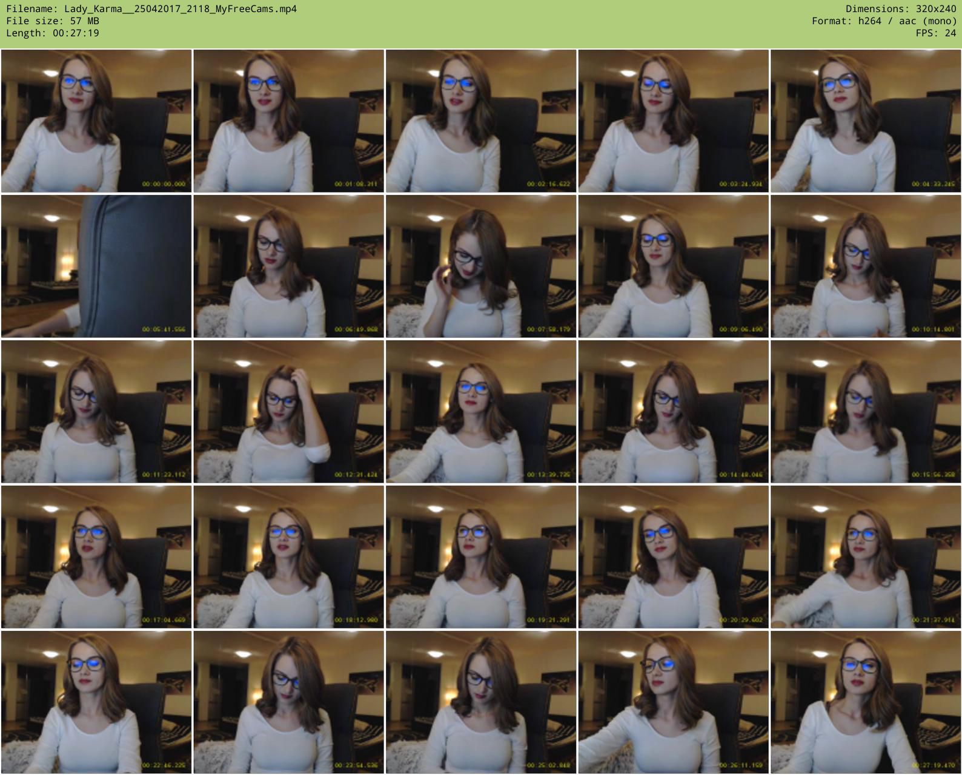Screen dimensions: 962x775
Task: Select the frame at 00:17:04
Action: point(96,556)
